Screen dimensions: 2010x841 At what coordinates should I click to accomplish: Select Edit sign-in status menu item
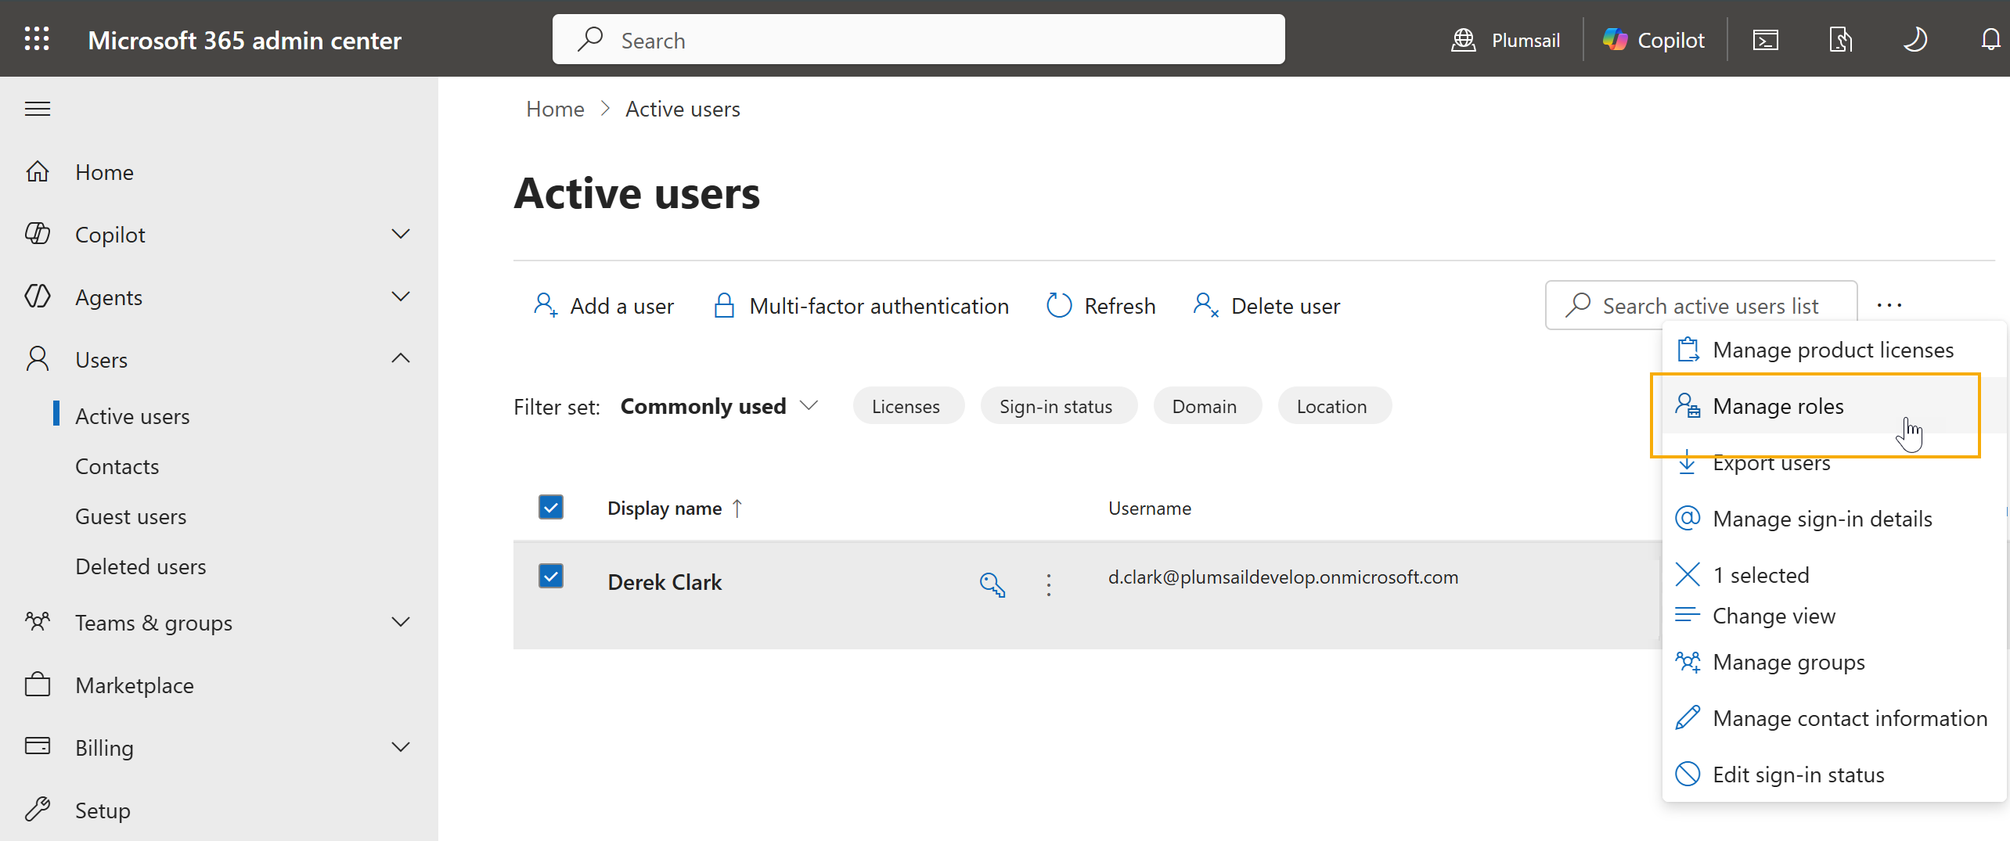pos(1834,774)
